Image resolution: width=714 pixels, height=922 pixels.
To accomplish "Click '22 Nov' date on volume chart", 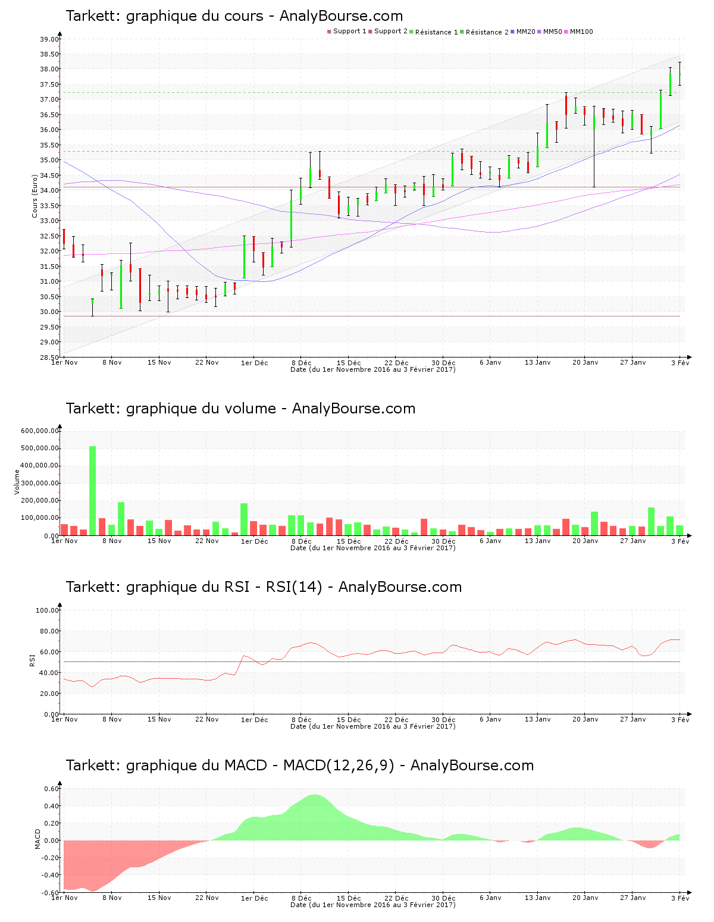I will click(207, 541).
